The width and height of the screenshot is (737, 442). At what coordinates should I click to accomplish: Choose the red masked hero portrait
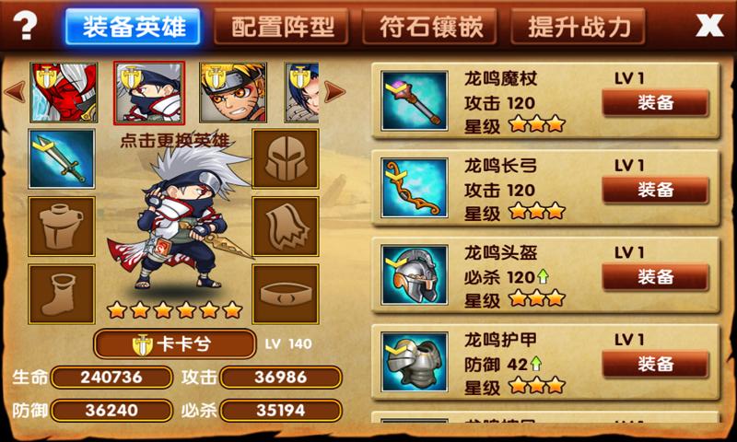pos(64,92)
